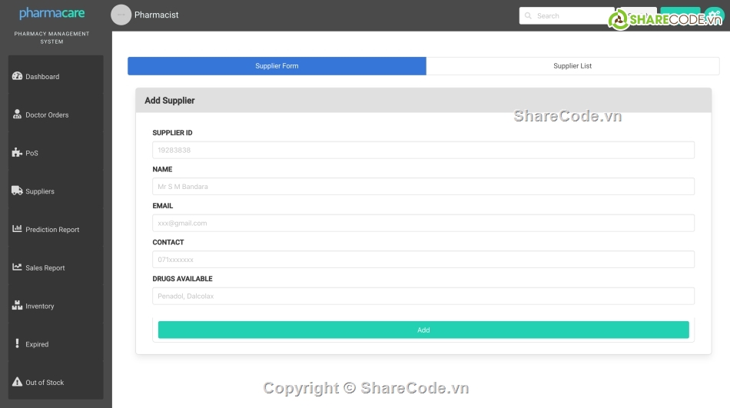Screen dimensions: 730x408
Task: Click the Expired exclamation mark icon
Action: 17,343
